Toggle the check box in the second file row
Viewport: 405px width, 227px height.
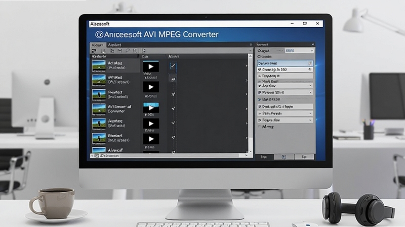click(x=173, y=80)
